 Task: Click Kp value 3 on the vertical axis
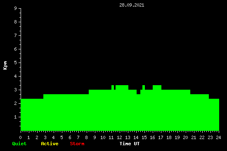point(16,90)
